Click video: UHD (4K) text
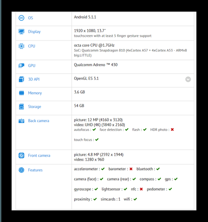The image size is (208, 222). [x=99, y=125]
